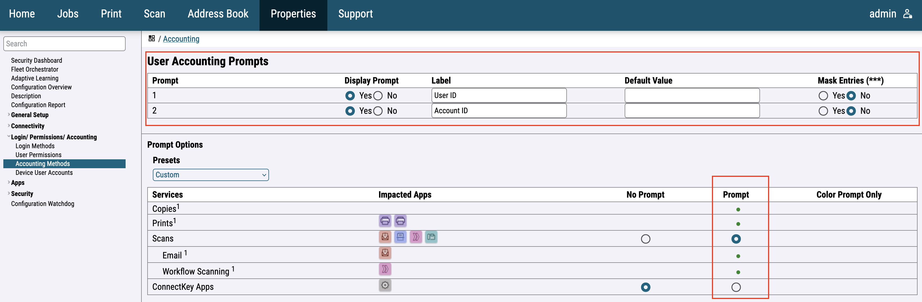Click the Accounting breadcrumb link
Image resolution: width=922 pixels, height=302 pixels.
(181, 39)
